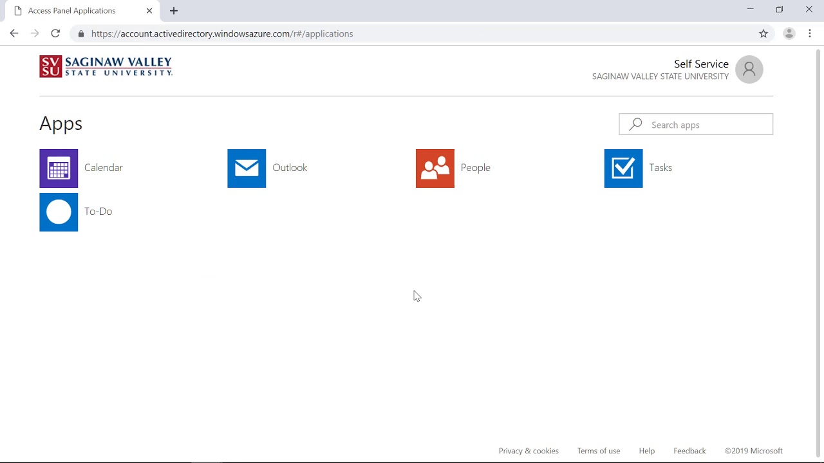Click the Calendar app label

click(104, 167)
